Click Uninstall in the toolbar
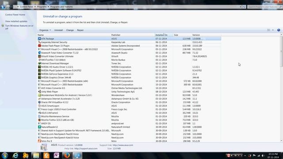Image resolution: width=283 pixels, height=159 pixels. (58, 30)
